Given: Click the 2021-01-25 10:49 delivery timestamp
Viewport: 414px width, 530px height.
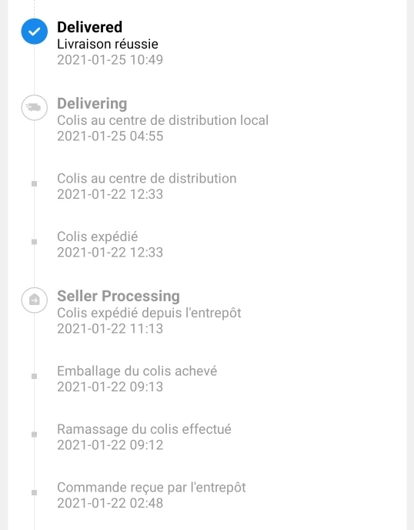Looking at the screenshot, I should coord(110,60).
